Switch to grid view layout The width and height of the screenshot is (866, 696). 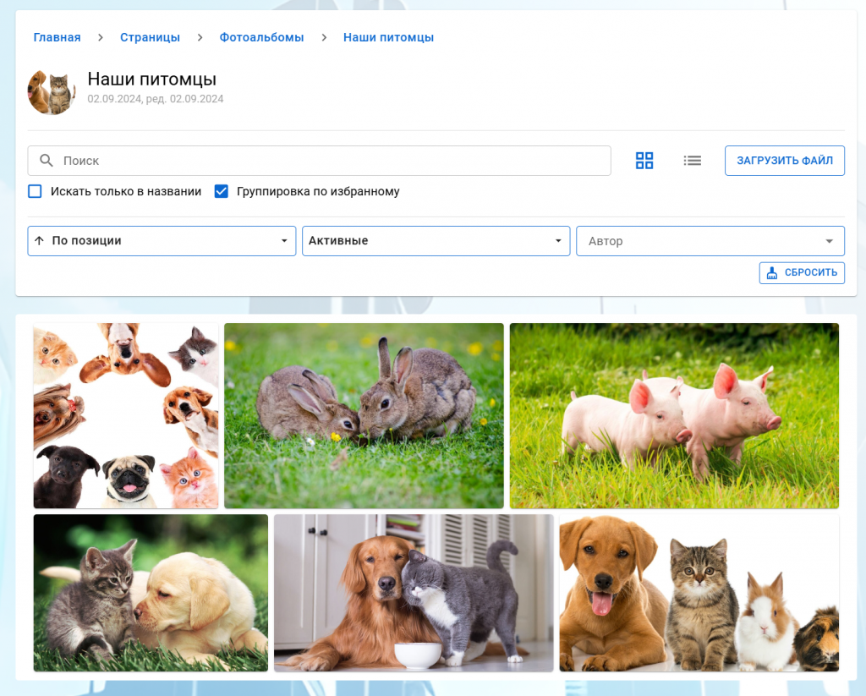[x=644, y=161]
